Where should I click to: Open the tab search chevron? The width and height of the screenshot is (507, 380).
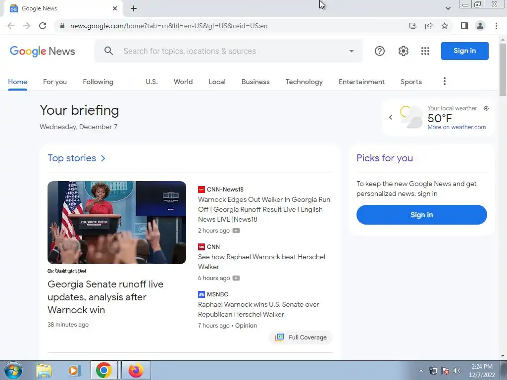point(448,8)
